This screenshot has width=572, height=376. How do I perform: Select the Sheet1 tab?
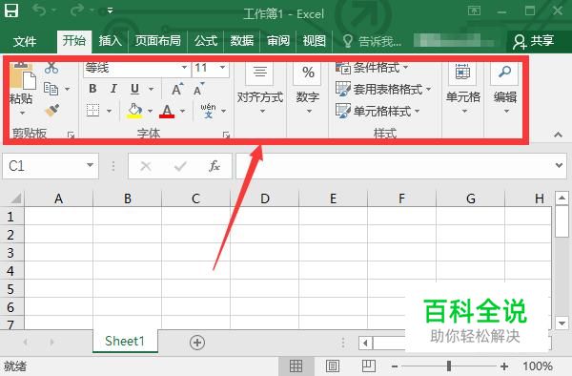coord(125,342)
